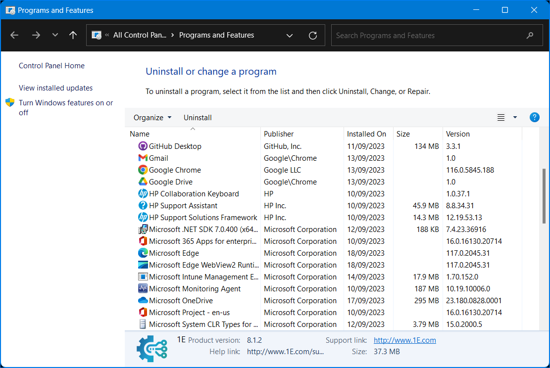Click 17/09/2023 installed date cell
Image resolution: width=550 pixels, height=368 pixels.
(x=365, y=301)
